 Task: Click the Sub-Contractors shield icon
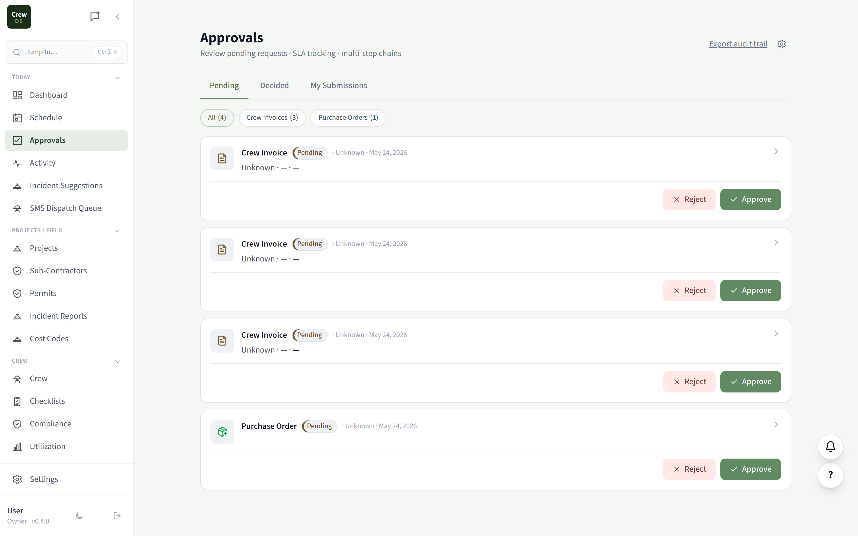coord(17,271)
